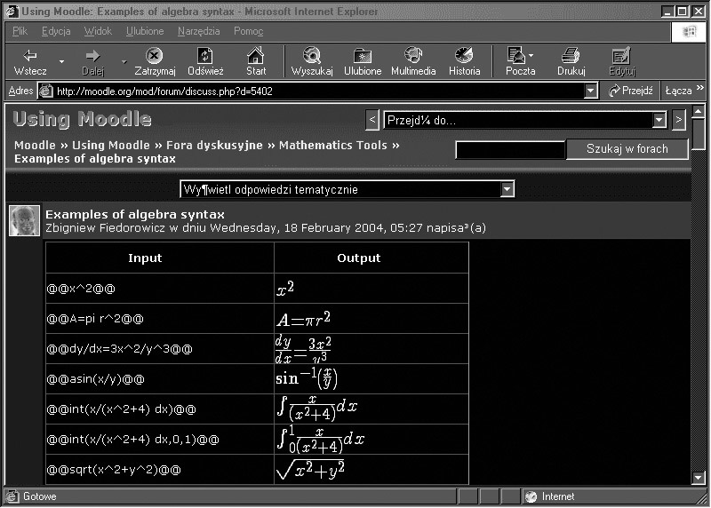Click the scrollbar up arrow
This screenshot has height=508, width=711.
click(x=699, y=111)
